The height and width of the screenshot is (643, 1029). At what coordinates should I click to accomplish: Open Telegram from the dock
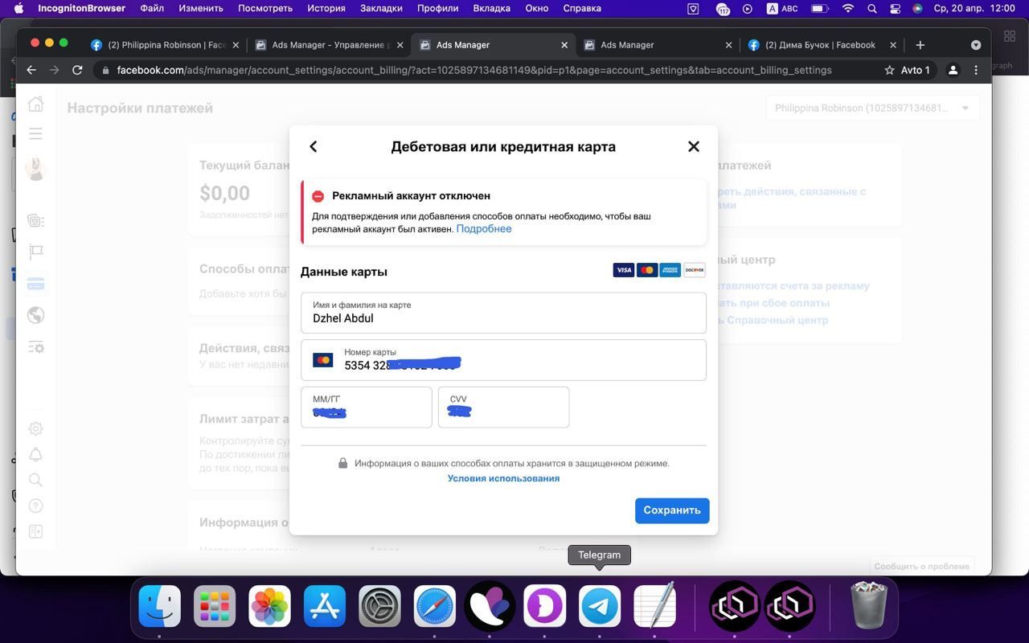coord(600,605)
